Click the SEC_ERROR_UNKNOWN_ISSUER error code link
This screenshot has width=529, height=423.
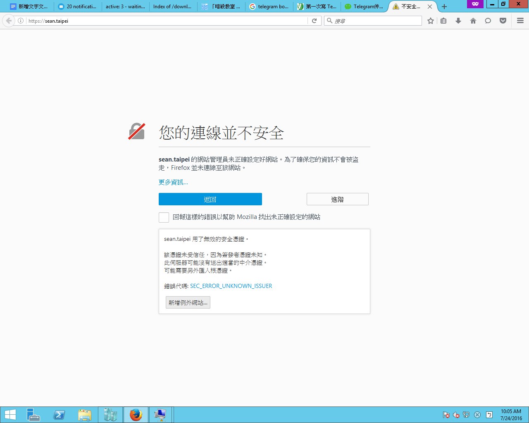click(231, 286)
